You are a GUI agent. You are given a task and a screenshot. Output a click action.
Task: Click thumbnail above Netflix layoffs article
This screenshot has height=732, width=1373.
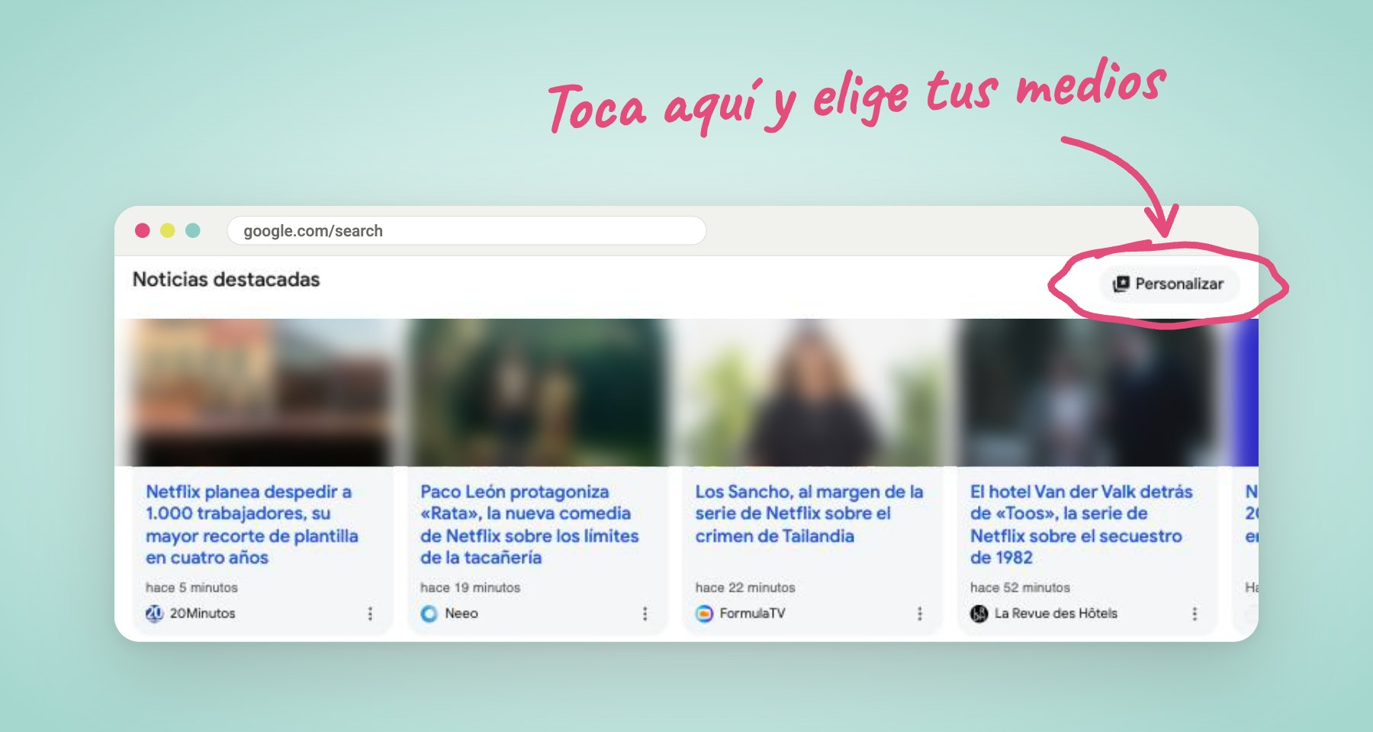click(262, 392)
